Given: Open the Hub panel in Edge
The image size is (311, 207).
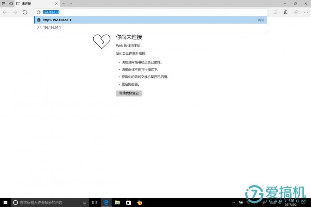Looking at the screenshot, I should (275, 12).
